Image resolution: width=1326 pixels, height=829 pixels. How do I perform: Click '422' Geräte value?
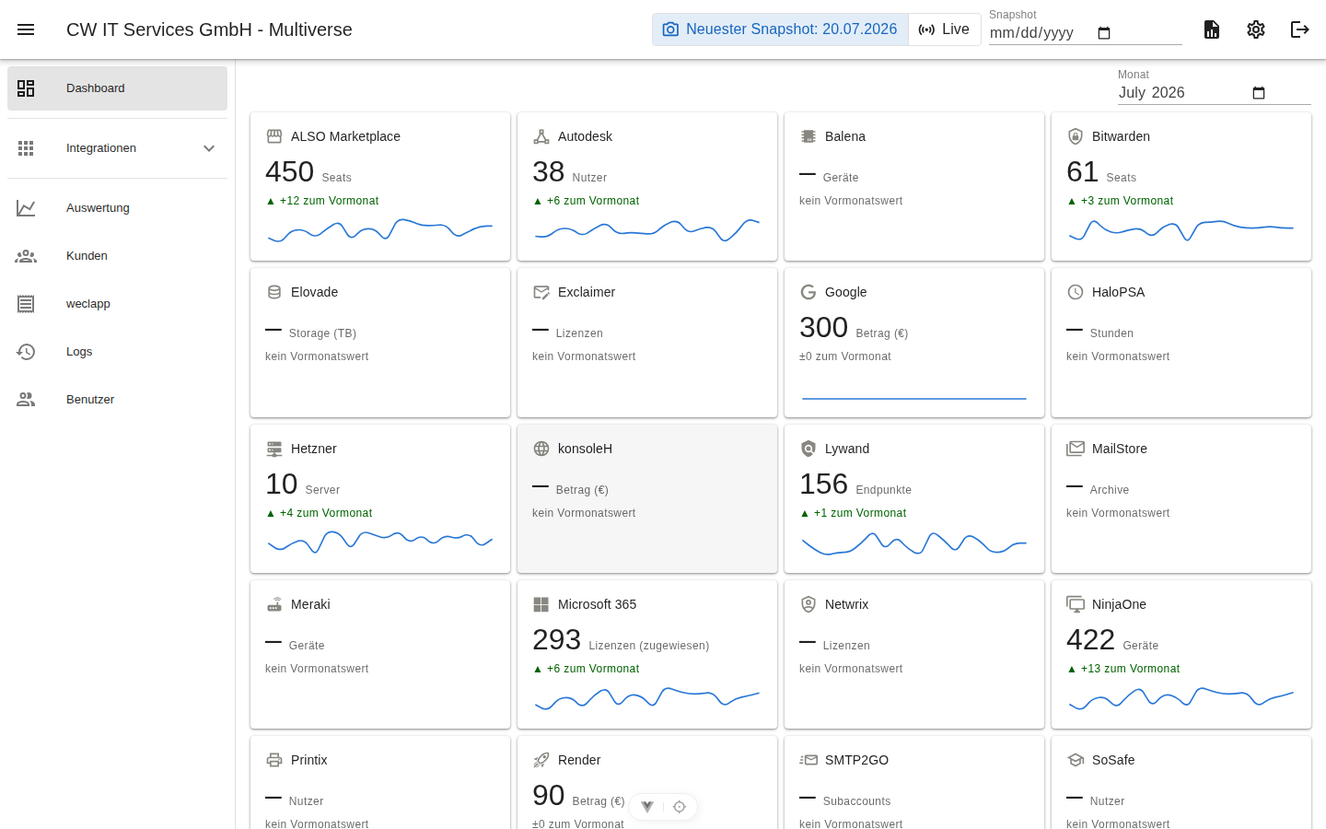(x=1091, y=639)
